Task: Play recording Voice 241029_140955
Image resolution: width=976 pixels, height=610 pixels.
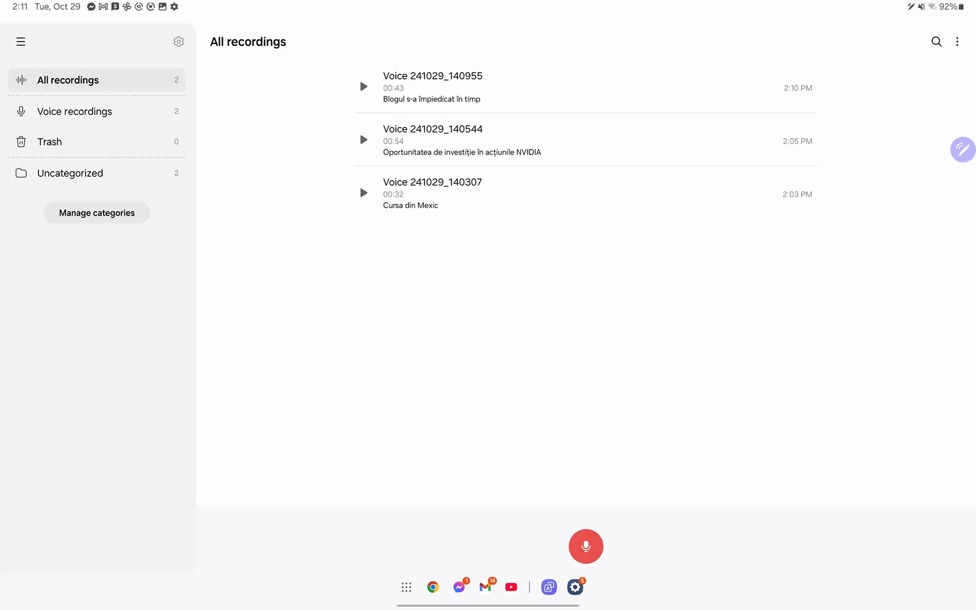Action: [364, 87]
